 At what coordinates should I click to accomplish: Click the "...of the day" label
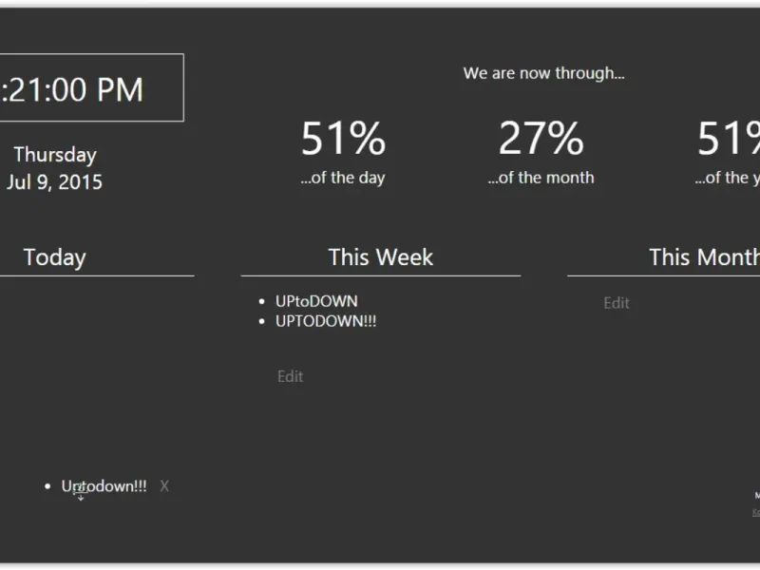(x=343, y=178)
